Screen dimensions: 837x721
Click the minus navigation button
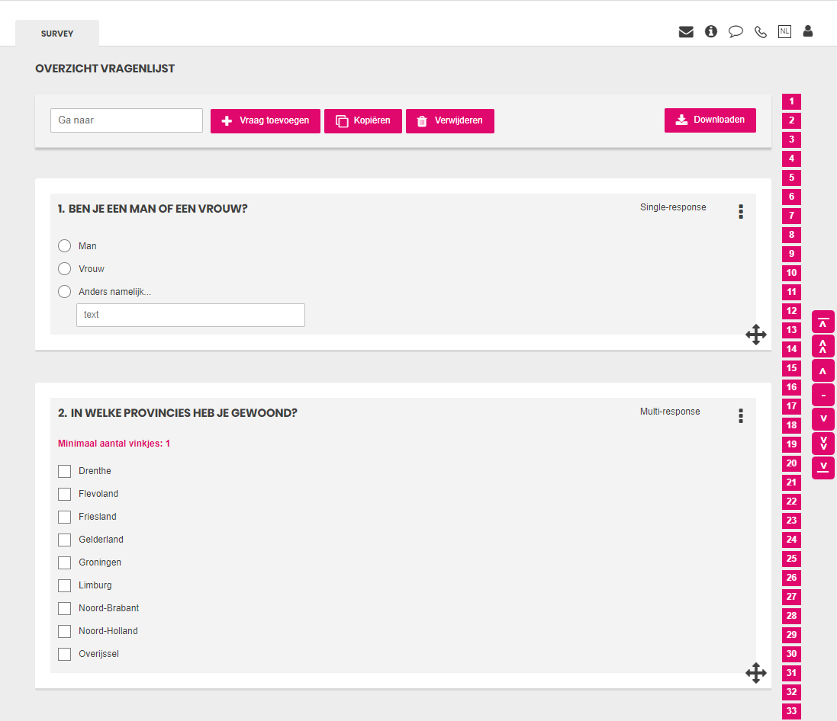[x=823, y=395]
